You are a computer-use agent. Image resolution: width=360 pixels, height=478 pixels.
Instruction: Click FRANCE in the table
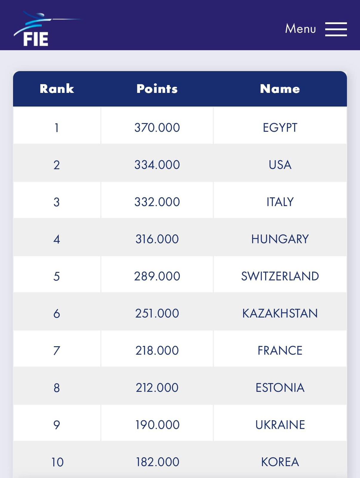pos(280,350)
